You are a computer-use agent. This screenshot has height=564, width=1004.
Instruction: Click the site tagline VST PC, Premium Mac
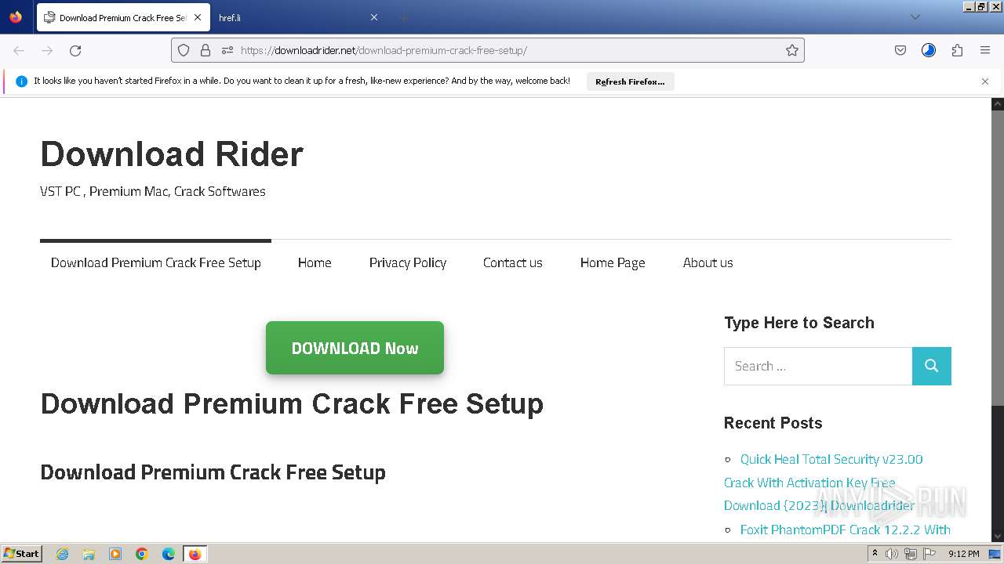point(153,191)
